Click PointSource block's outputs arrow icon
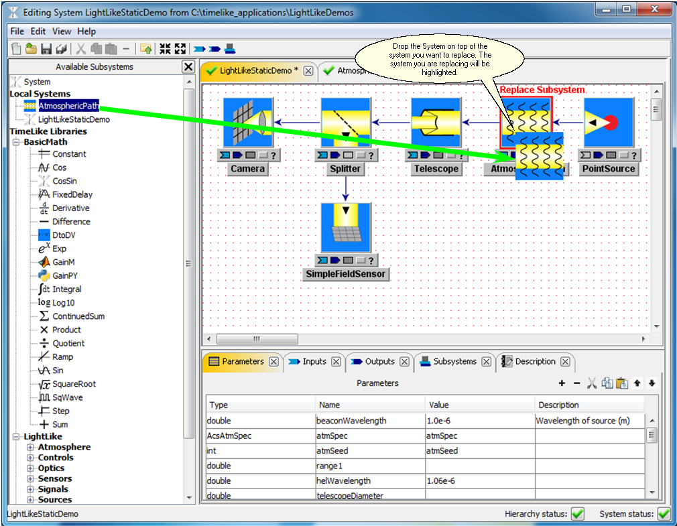 coord(599,155)
